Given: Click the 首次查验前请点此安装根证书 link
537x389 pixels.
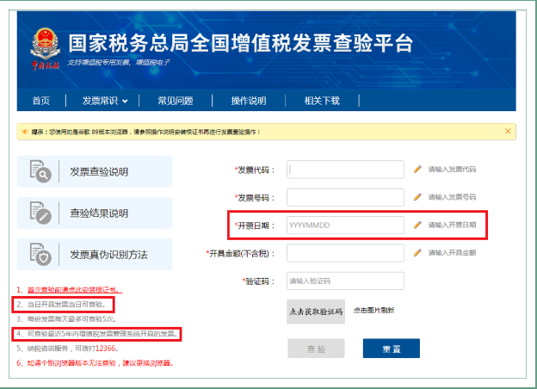Looking at the screenshot, I should pos(75,290).
